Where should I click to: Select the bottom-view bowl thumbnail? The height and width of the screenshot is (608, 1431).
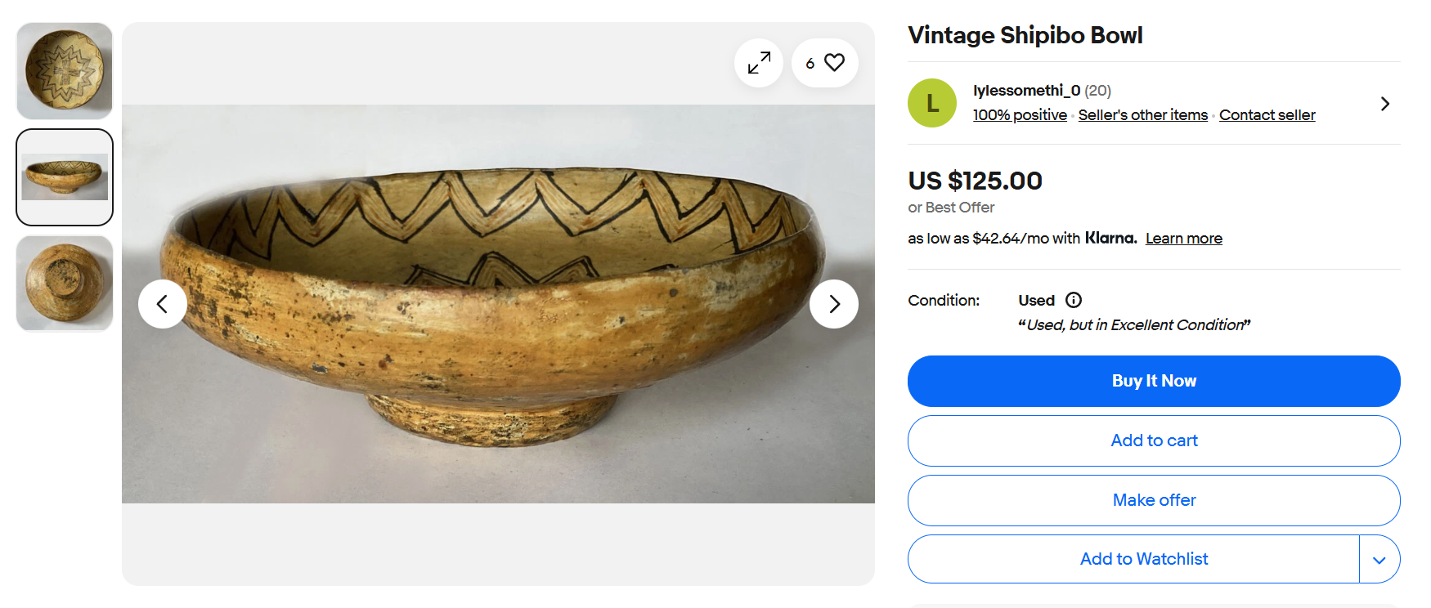pyautogui.click(x=65, y=283)
